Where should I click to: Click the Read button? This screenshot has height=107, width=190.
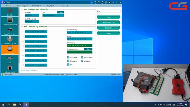point(108,17)
